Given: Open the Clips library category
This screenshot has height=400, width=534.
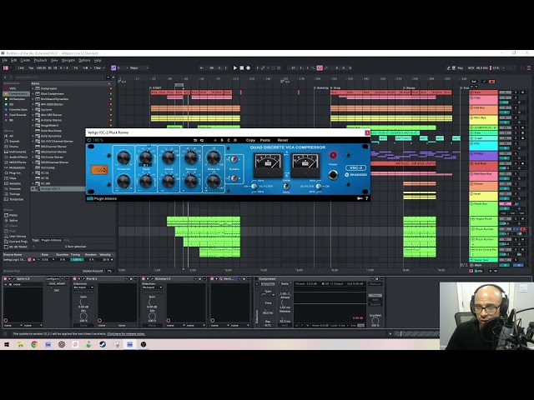Looking at the screenshot, I should tap(13, 178).
